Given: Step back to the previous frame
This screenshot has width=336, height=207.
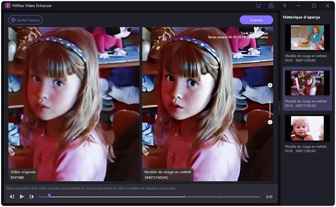Looking at the screenshot, I should [12, 196].
